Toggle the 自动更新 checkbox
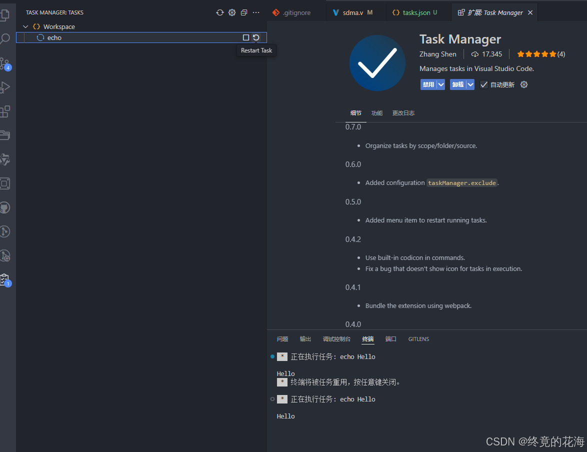587x452 pixels. (483, 84)
